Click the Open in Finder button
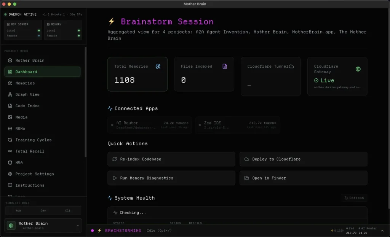Image resolution: width=390 pixels, height=237 pixels. [x=304, y=178]
